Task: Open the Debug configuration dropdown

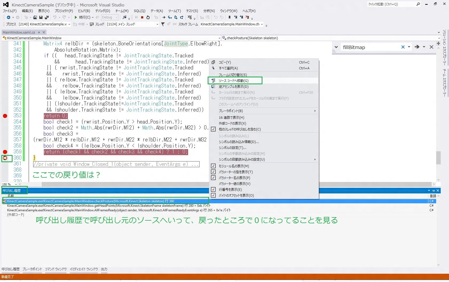Action: 109,17
